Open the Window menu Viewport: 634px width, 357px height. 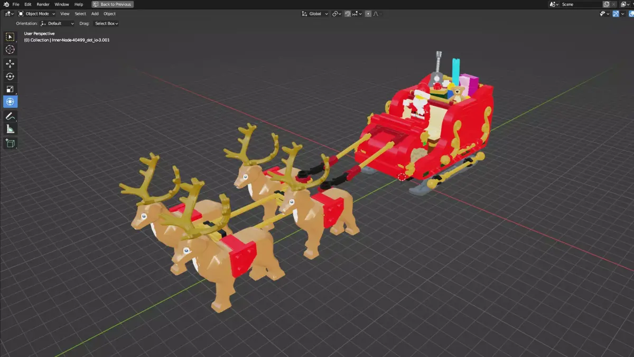coord(62,4)
